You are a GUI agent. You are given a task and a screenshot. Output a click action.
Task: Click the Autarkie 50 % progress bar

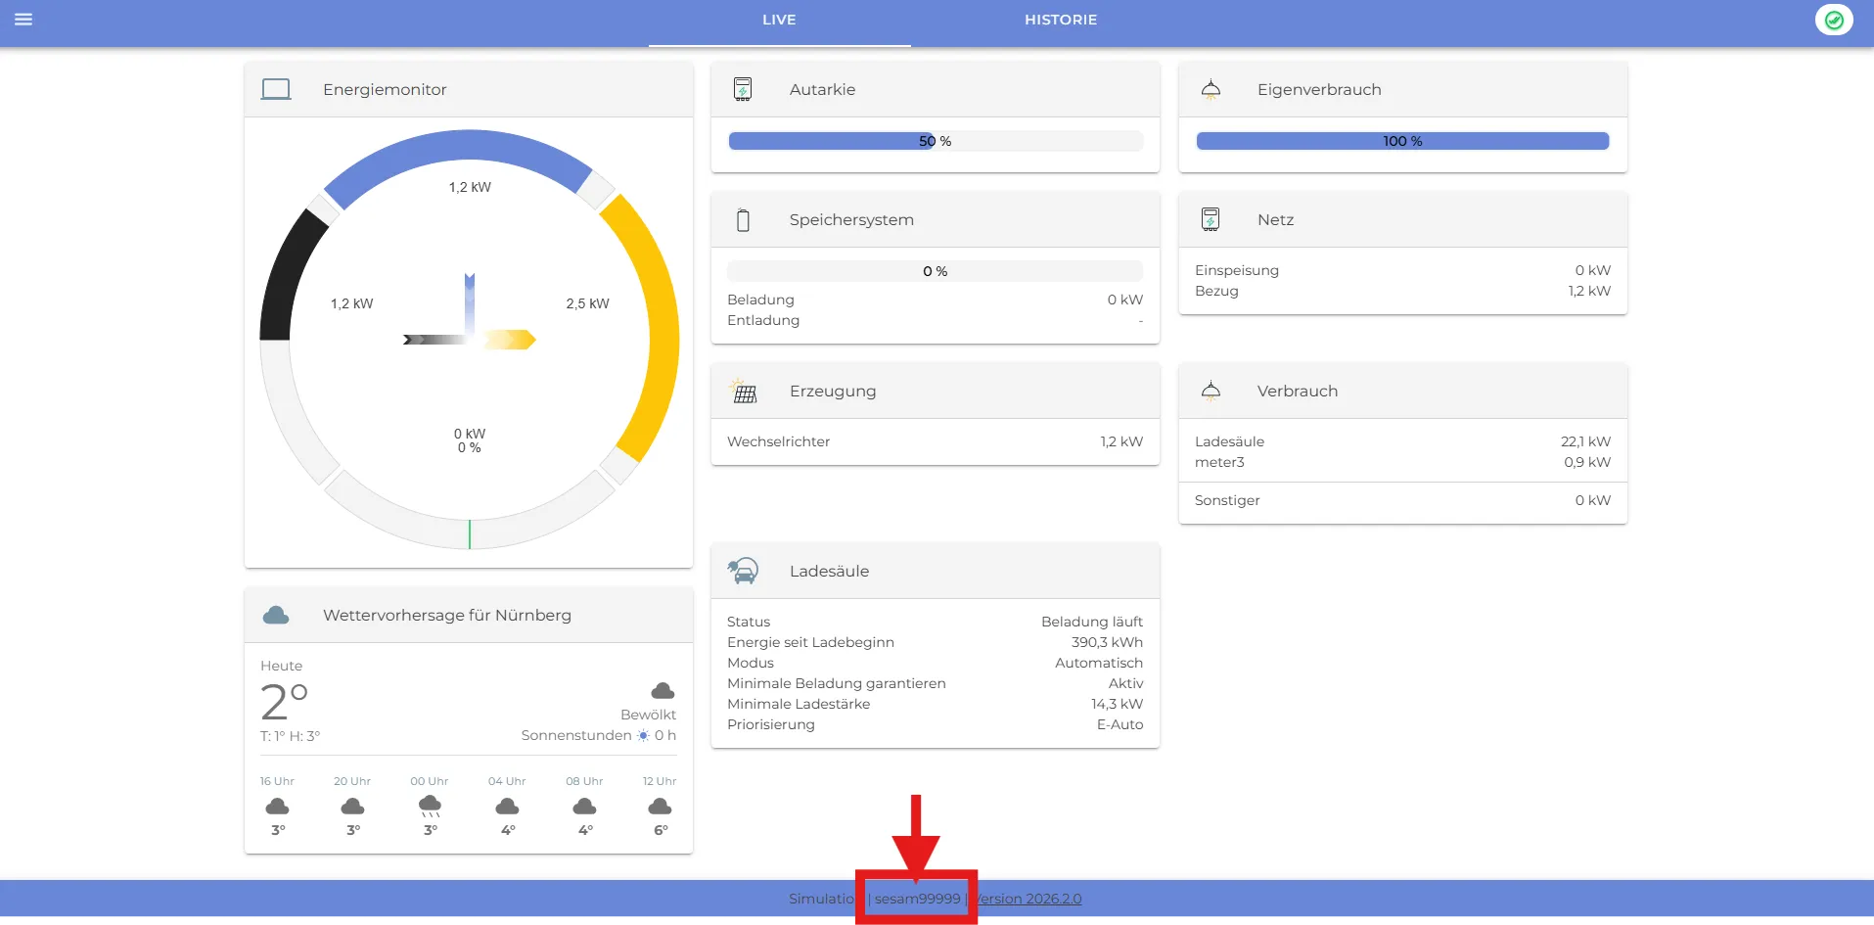(935, 141)
